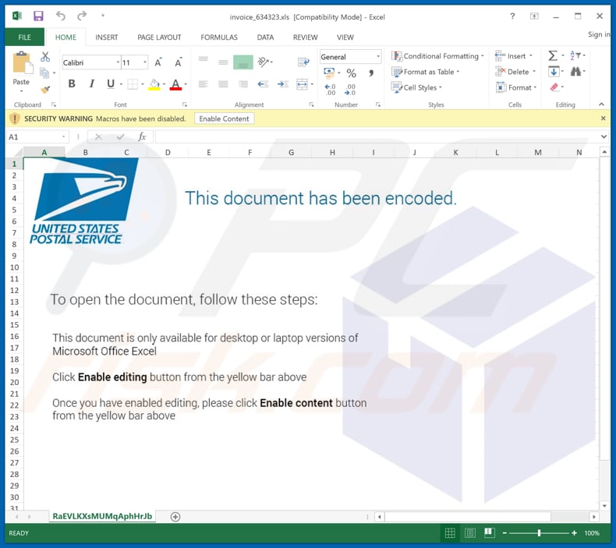Open the Calibri font name dropdown
616x548 pixels.
[x=118, y=62]
